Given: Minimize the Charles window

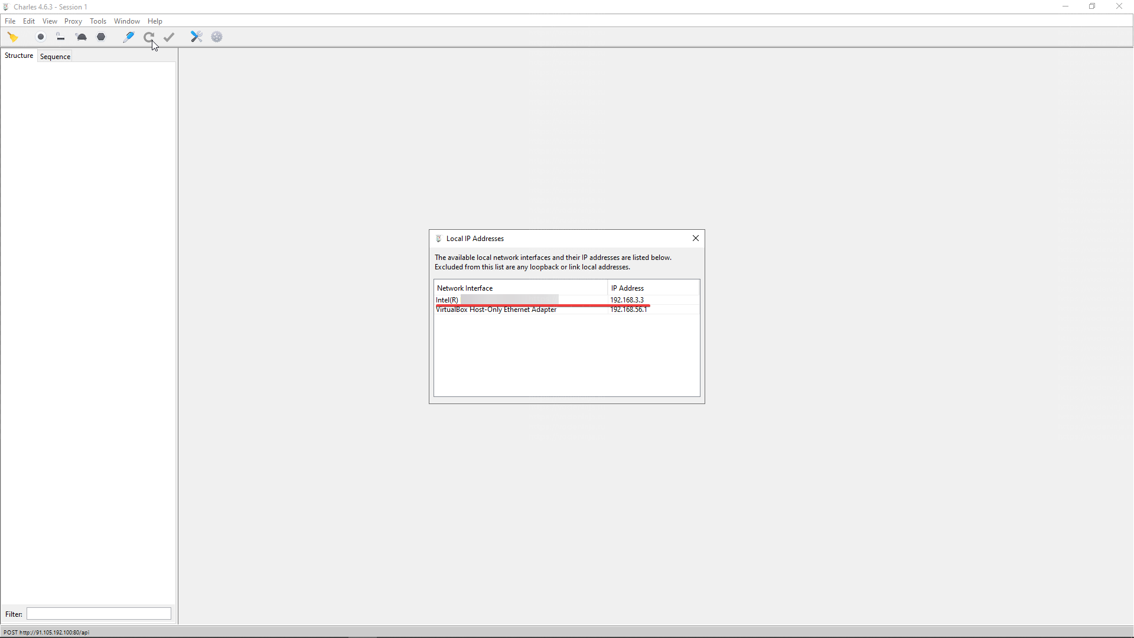Looking at the screenshot, I should (x=1065, y=6).
